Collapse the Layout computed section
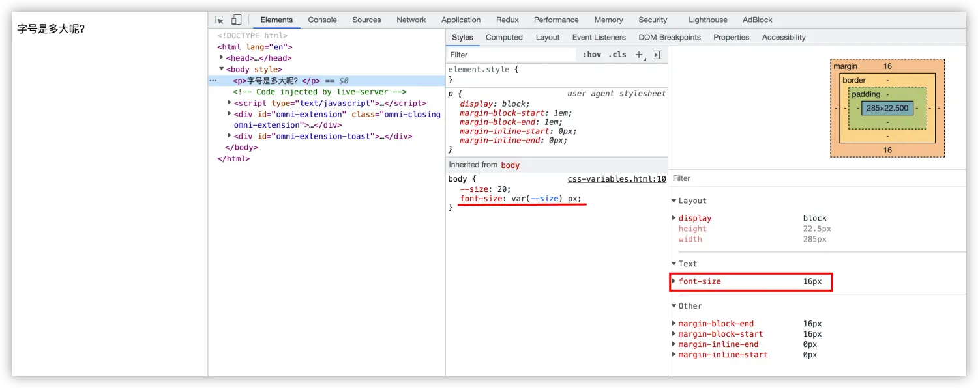 click(x=674, y=201)
